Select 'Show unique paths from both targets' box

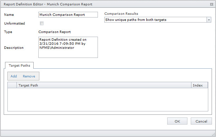click(155, 20)
